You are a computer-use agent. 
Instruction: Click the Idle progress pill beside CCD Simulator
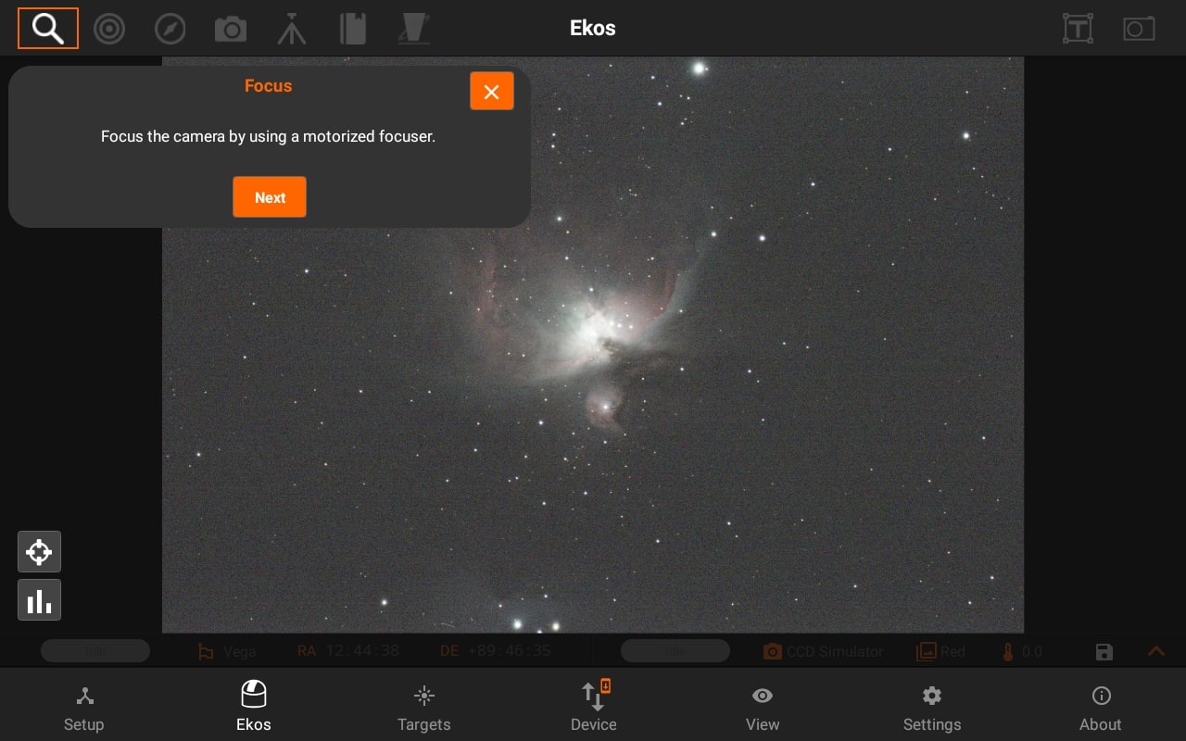click(x=675, y=651)
